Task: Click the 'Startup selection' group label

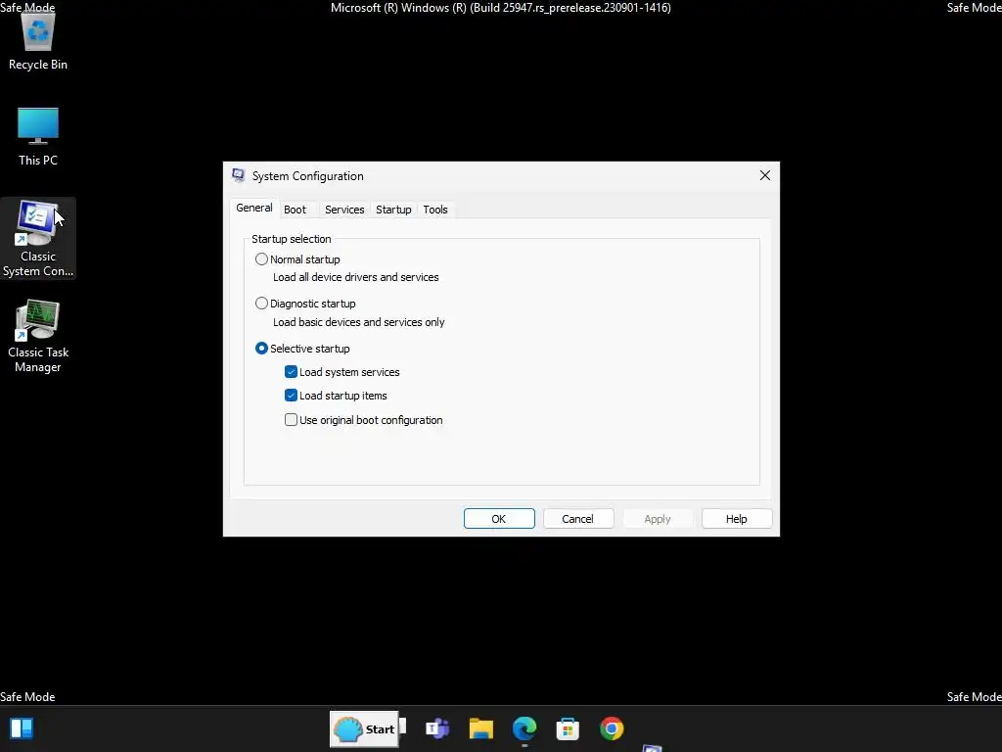Action: [292, 239]
